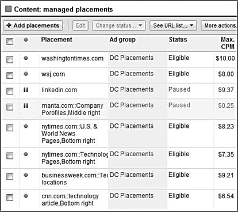Image resolution: width=238 pixels, height=212 pixels.
Task: Click status dot for nytimes.com U.S. & World News
Action: click(x=26, y=126)
